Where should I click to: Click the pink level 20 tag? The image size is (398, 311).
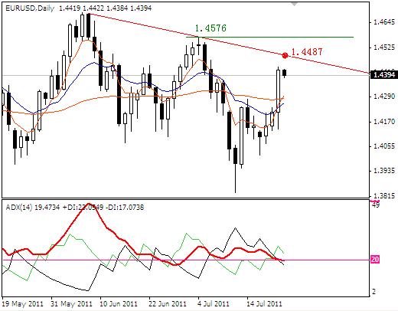pyautogui.click(x=375, y=260)
